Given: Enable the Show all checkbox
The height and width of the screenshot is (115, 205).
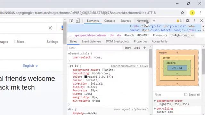Looking at the screenshot, I should coord(186,95).
